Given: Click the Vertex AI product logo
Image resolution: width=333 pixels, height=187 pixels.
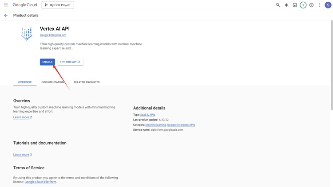Looking at the screenshot, I should click(x=27, y=34).
